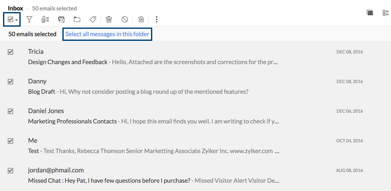Click the attachment options paperclip icon
This screenshot has height=191, width=391.
coord(45,19)
